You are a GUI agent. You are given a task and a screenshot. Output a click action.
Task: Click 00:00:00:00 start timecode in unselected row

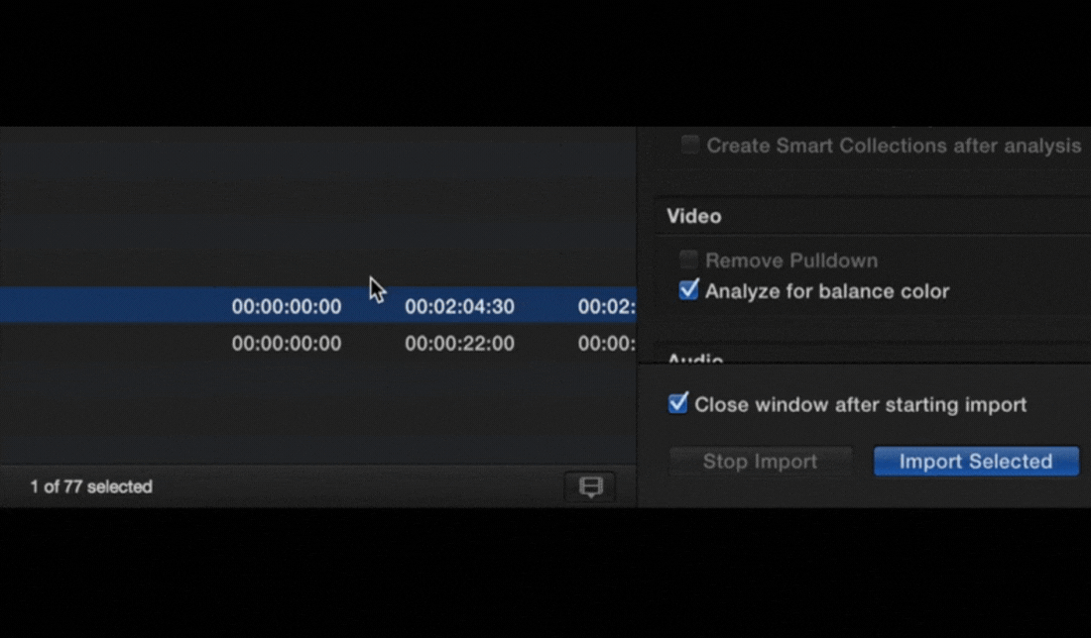coord(287,344)
